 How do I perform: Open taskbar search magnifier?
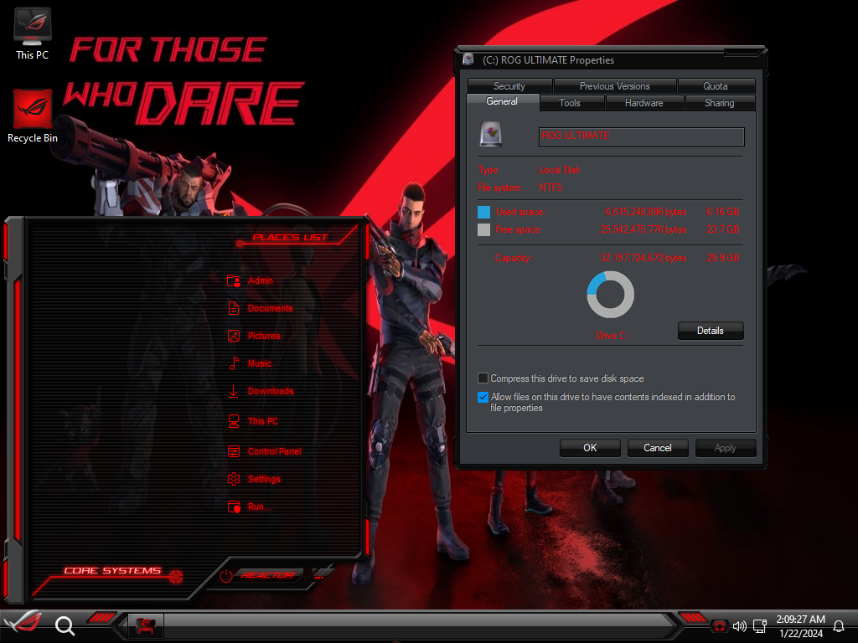65,625
